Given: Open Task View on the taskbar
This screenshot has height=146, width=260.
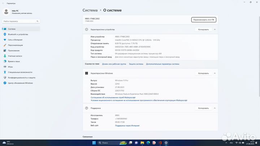Looking at the screenshot, I should point(130,143).
